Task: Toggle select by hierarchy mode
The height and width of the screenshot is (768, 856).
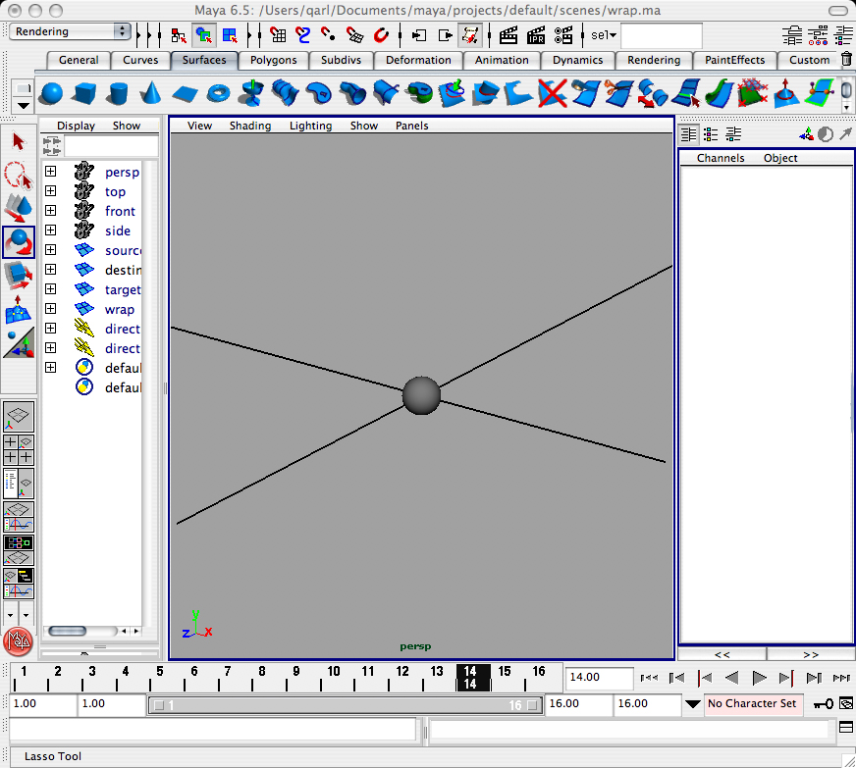Action: [x=178, y=35]
